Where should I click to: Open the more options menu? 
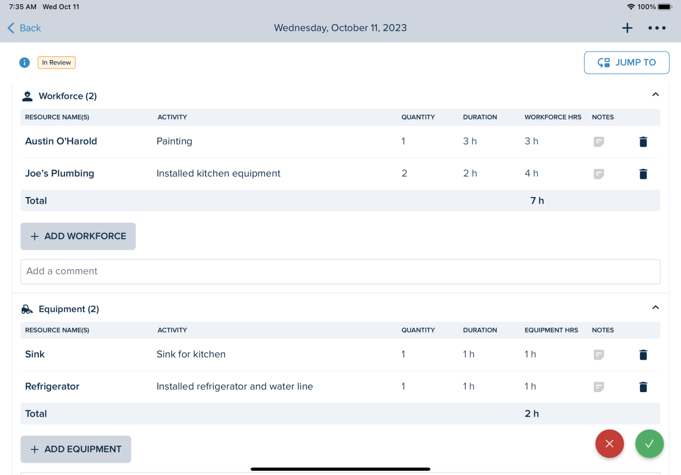tap(657, 28)
